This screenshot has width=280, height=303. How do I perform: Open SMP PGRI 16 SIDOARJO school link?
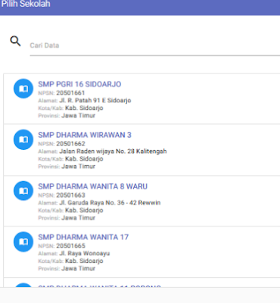tap(79, 84)
